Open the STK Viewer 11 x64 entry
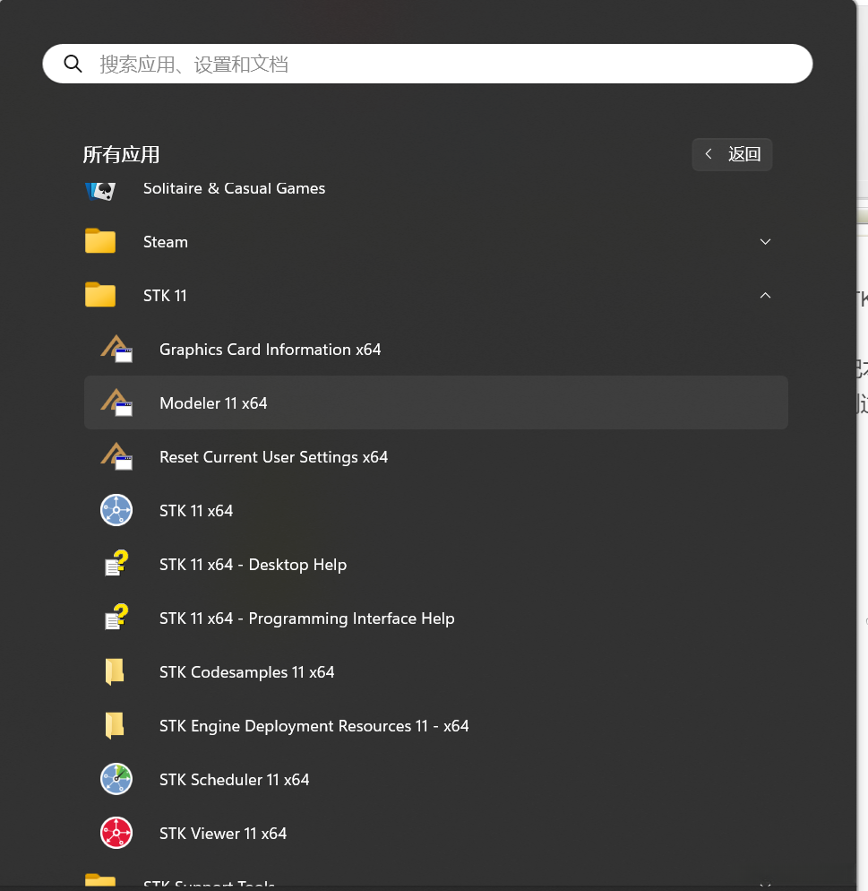 [x=223, y=834]
